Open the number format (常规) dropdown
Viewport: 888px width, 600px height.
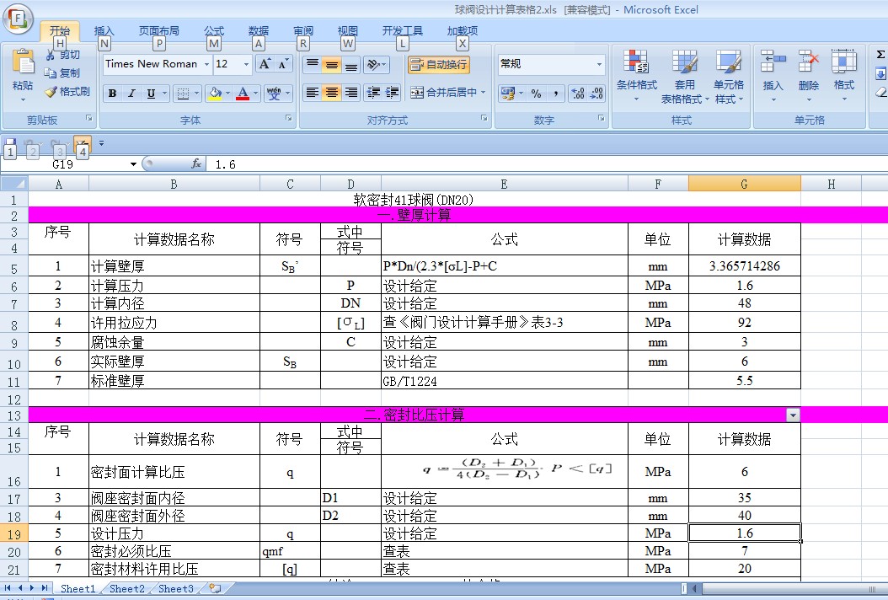click(x=602, y=64)
